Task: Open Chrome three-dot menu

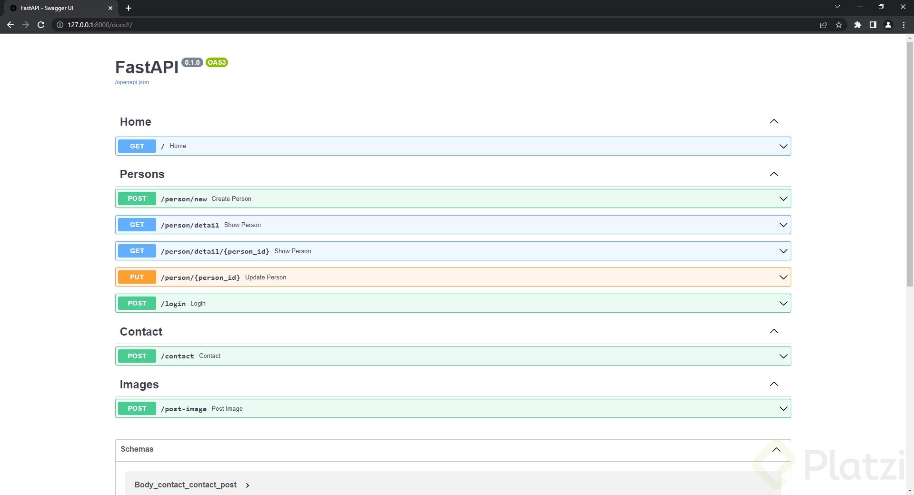Action: pyautogui.click(x=904, y=25)
